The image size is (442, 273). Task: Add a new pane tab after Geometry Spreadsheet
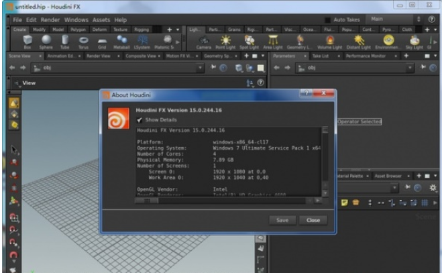(246, 56)
